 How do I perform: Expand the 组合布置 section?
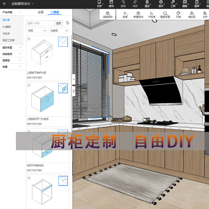coord(11,48)
